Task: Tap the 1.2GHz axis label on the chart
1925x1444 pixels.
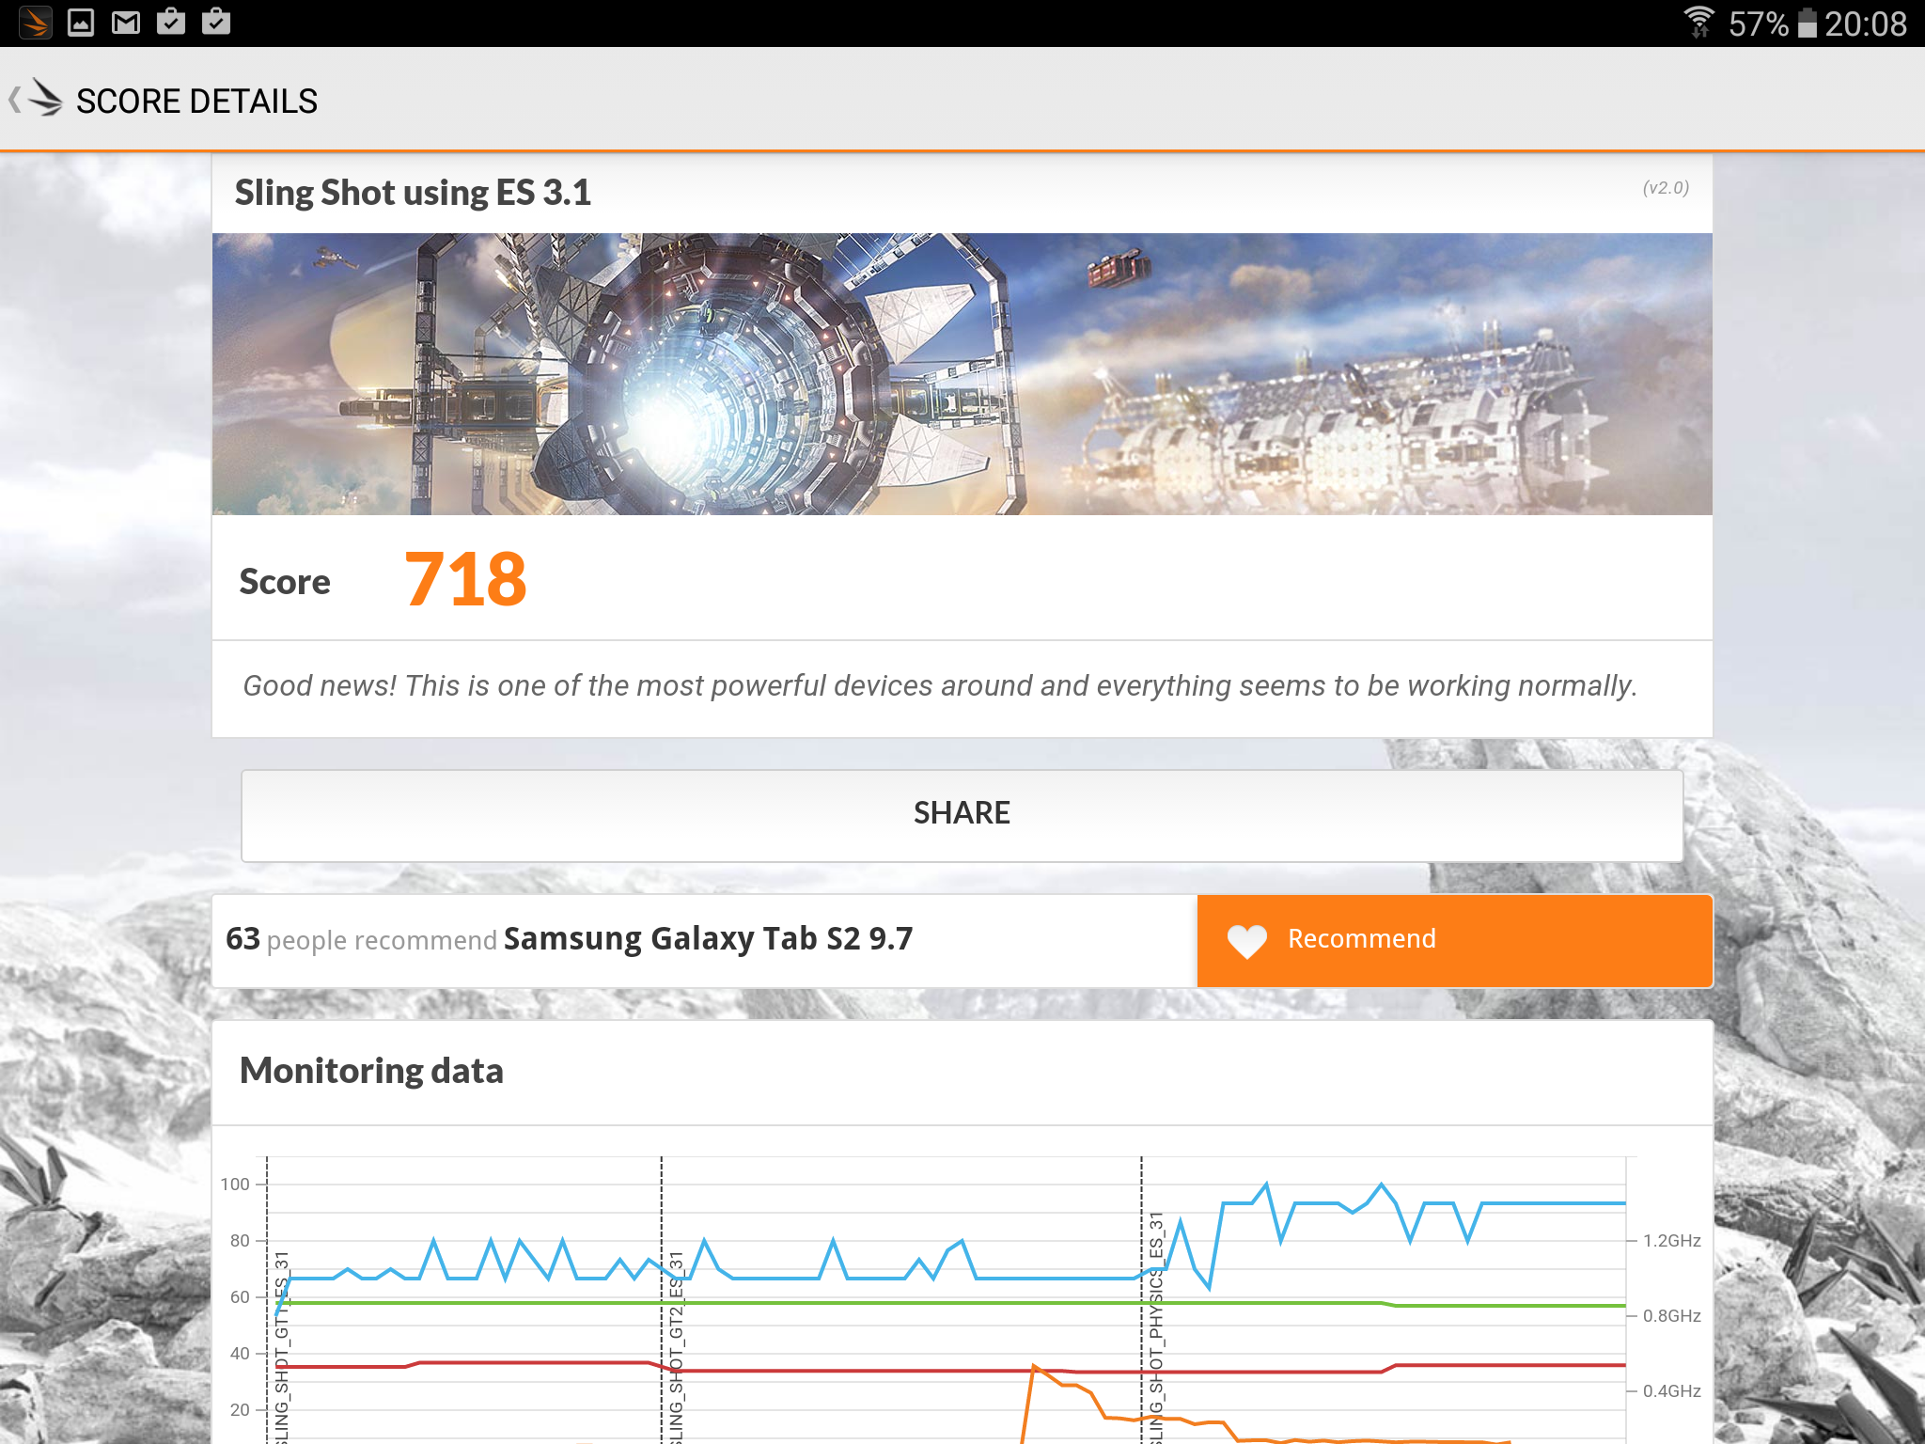Action: point(1671,1241)
